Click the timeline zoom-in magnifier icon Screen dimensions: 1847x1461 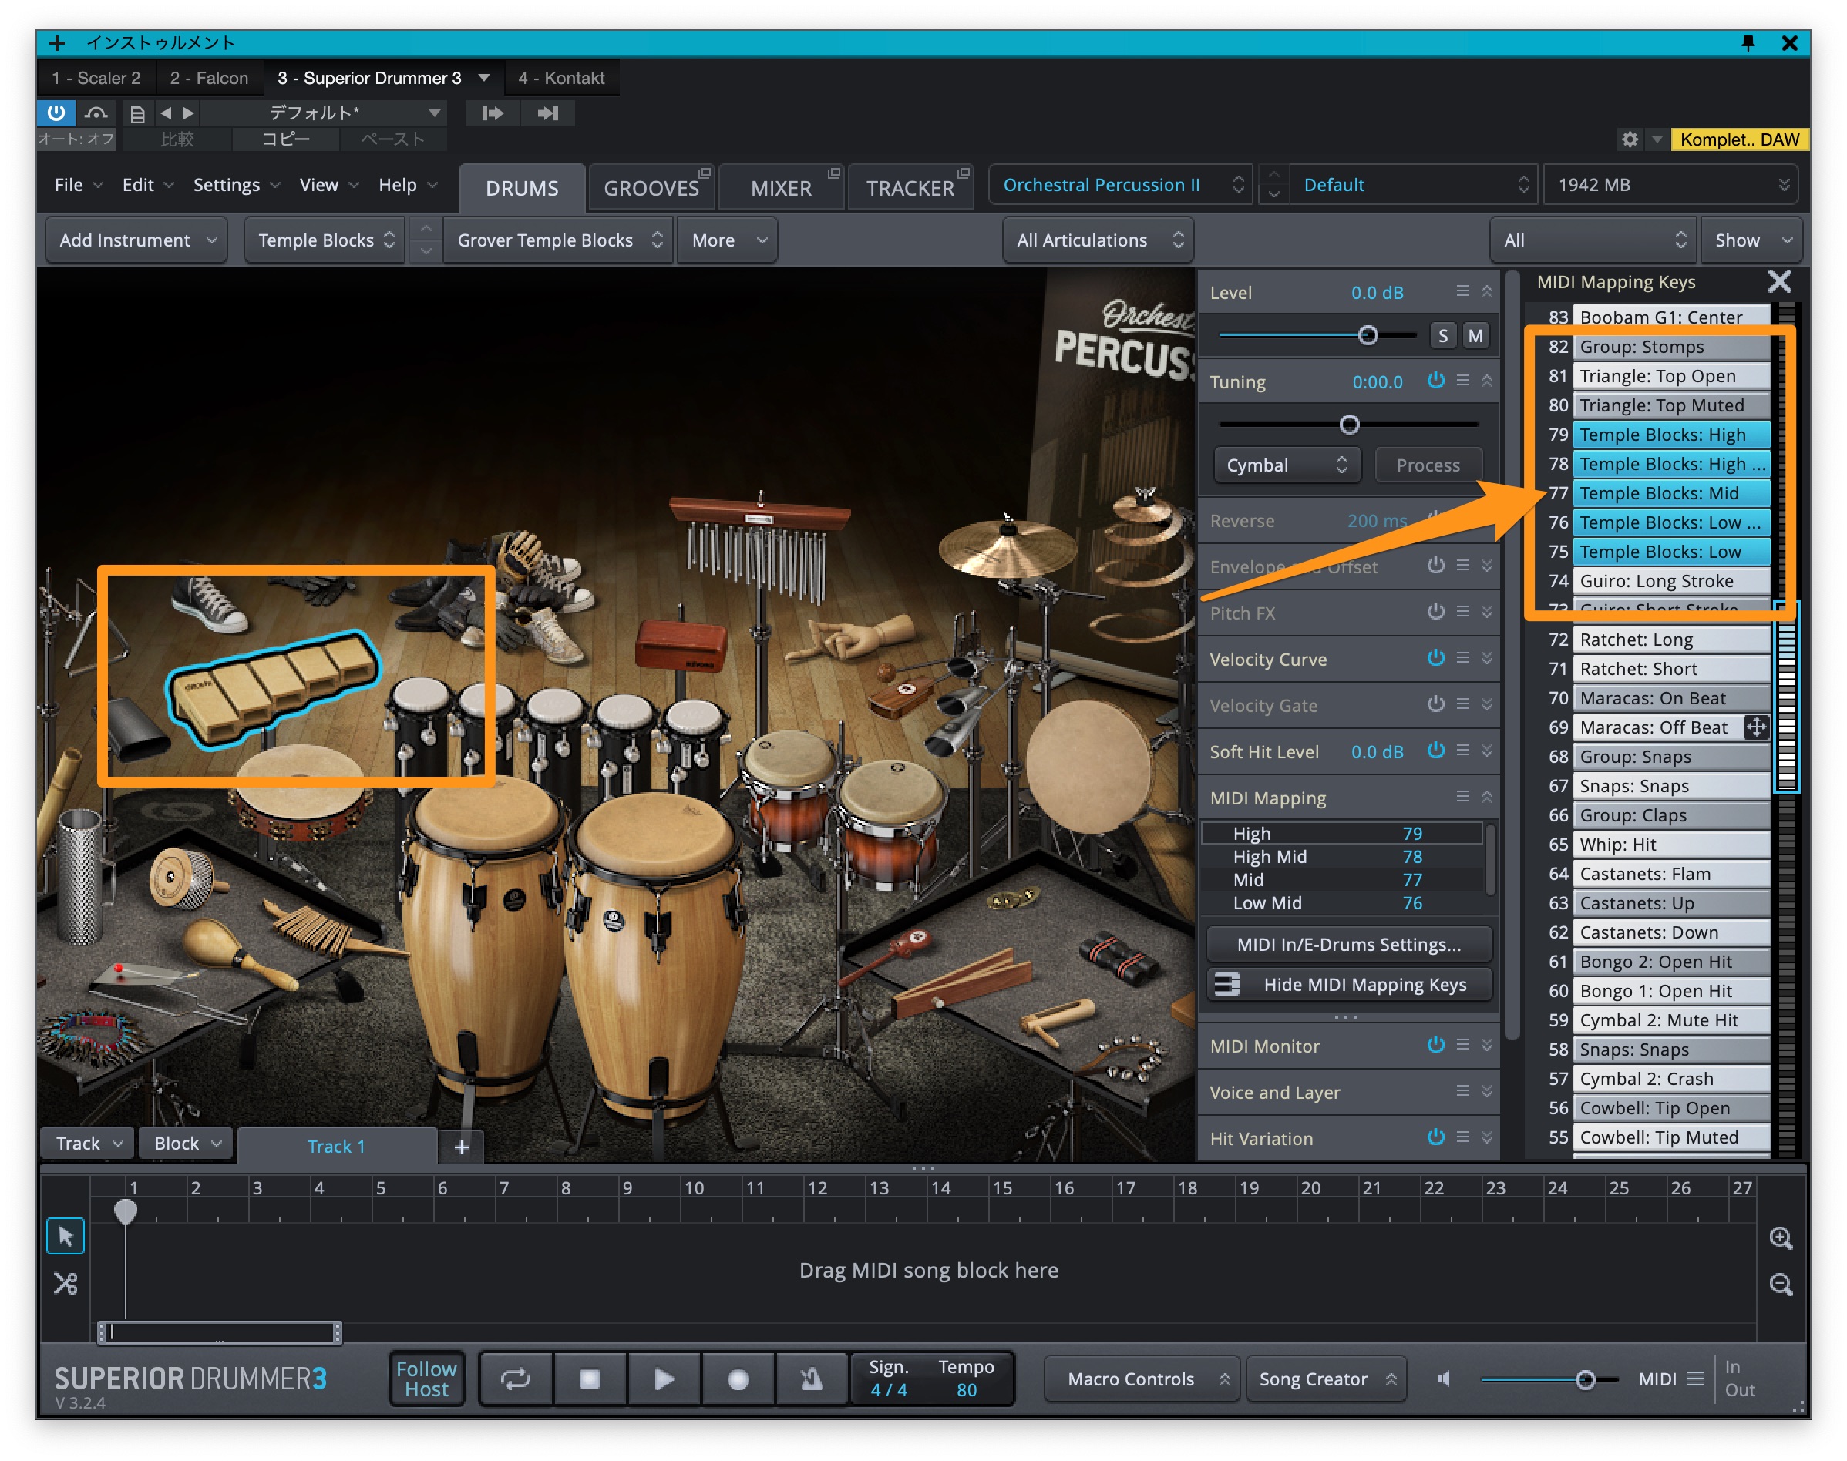tap(1782, 1238)
